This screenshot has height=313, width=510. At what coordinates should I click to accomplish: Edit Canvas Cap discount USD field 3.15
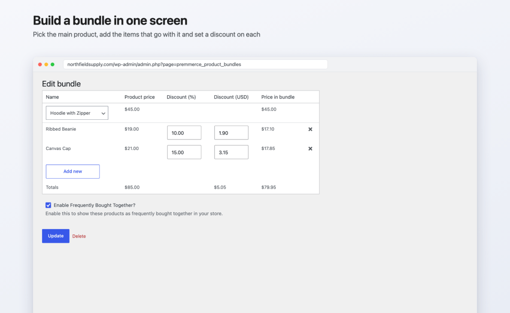pyautogui.click(x=231, y=152)
